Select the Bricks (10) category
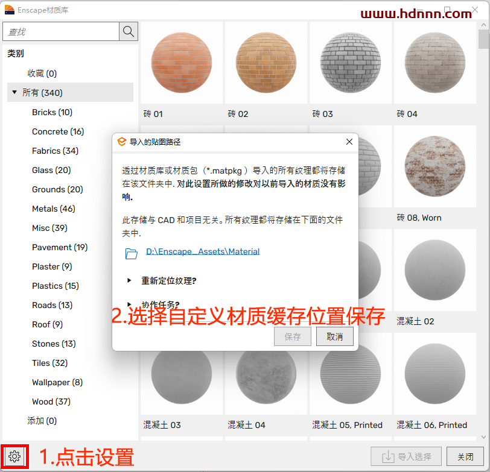The width and height of the screenshot is (490, 472). (52, 112)
